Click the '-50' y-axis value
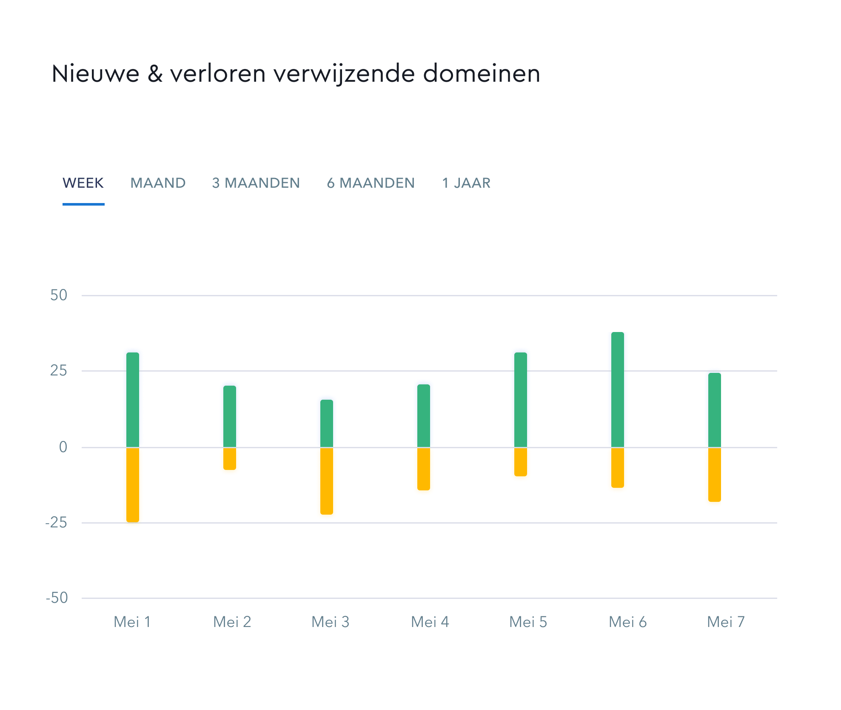 point(57,598)
